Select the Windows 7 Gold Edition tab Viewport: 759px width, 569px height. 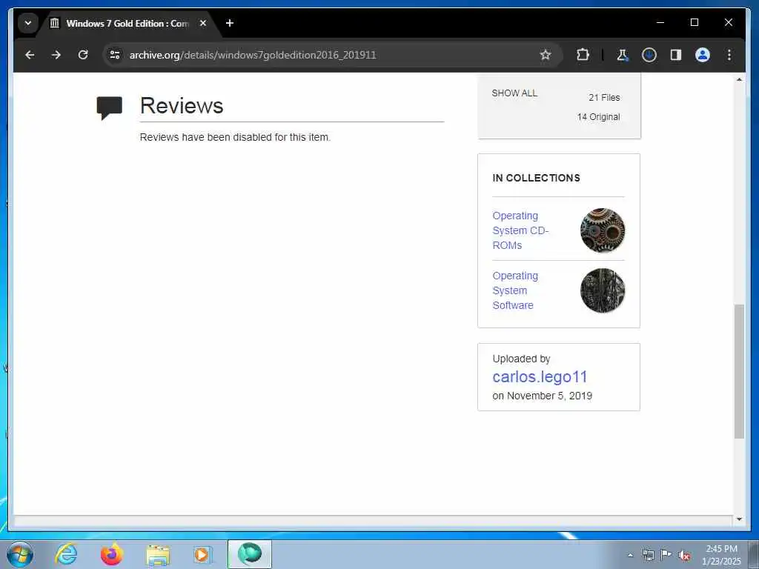127,23
